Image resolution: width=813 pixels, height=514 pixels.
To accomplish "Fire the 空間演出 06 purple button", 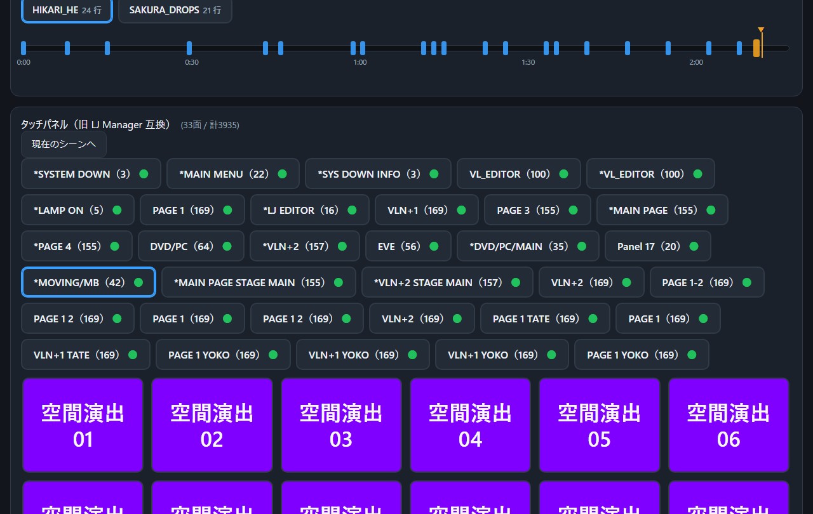I will 729,425.
